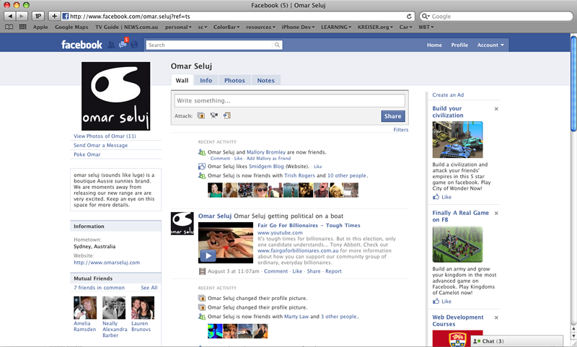
Task: Expand the ColorBar bookmarks folder
Action: 226,27
